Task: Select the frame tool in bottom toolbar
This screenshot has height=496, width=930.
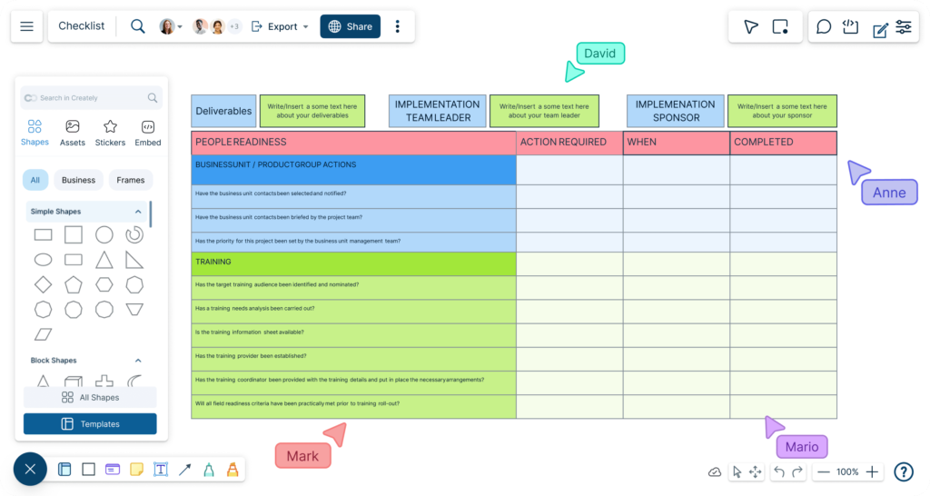Action: (x=64, y=470)
